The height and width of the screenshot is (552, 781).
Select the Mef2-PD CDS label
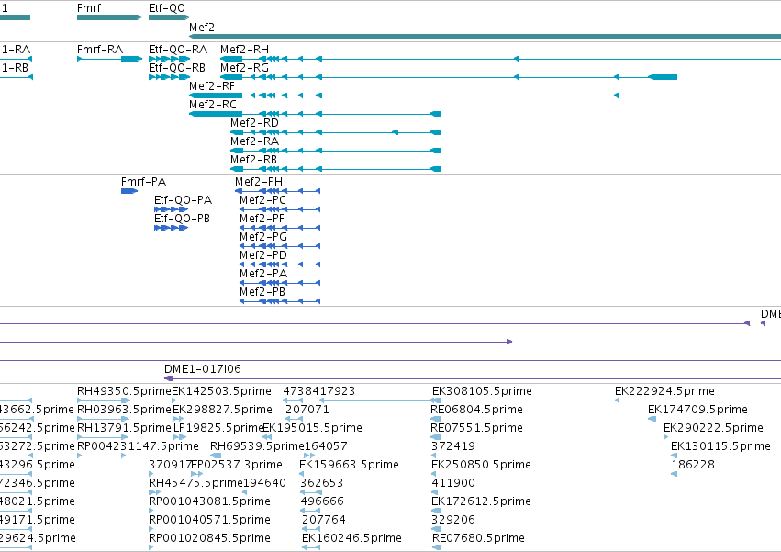point(263,256)
